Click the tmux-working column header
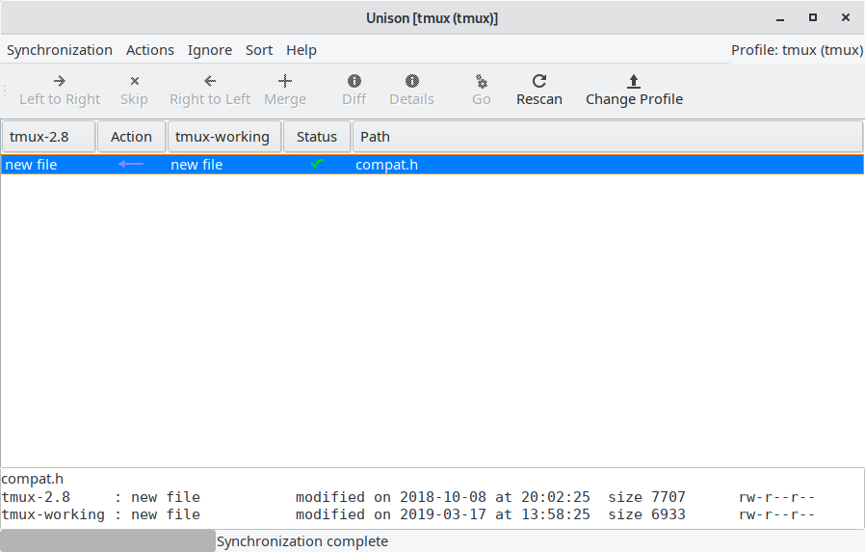This screenshot has width=865, height=552. click(224, 136)
